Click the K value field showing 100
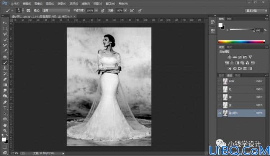The image size is (270, 156). (259, 31)
